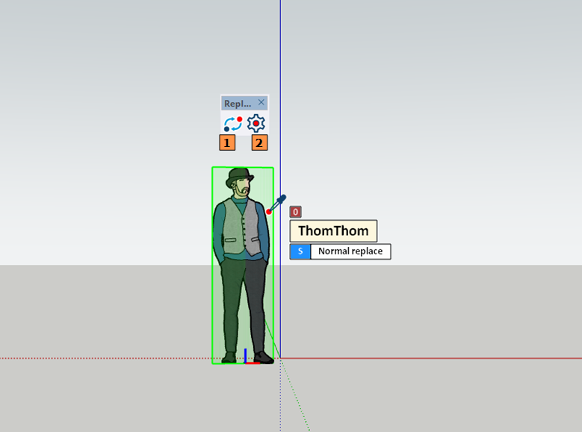582x432 pixels.
Task: Close the Repl... floating toolbar
Action: [x=261, y=103]
